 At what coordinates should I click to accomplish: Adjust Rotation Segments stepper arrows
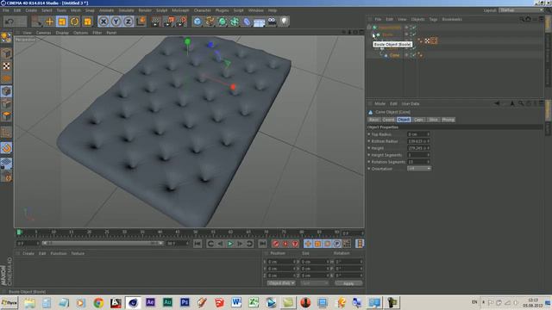(x=428, y=162)
